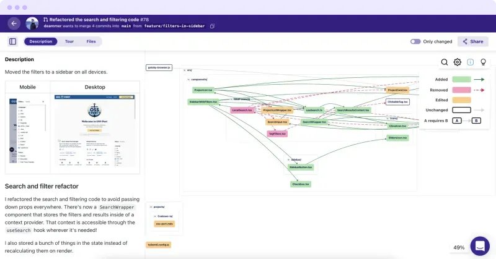The width and height of the screenshot is (496, 259).
Task: Select the SearchInput.tsx node
Action: [277, 122]
